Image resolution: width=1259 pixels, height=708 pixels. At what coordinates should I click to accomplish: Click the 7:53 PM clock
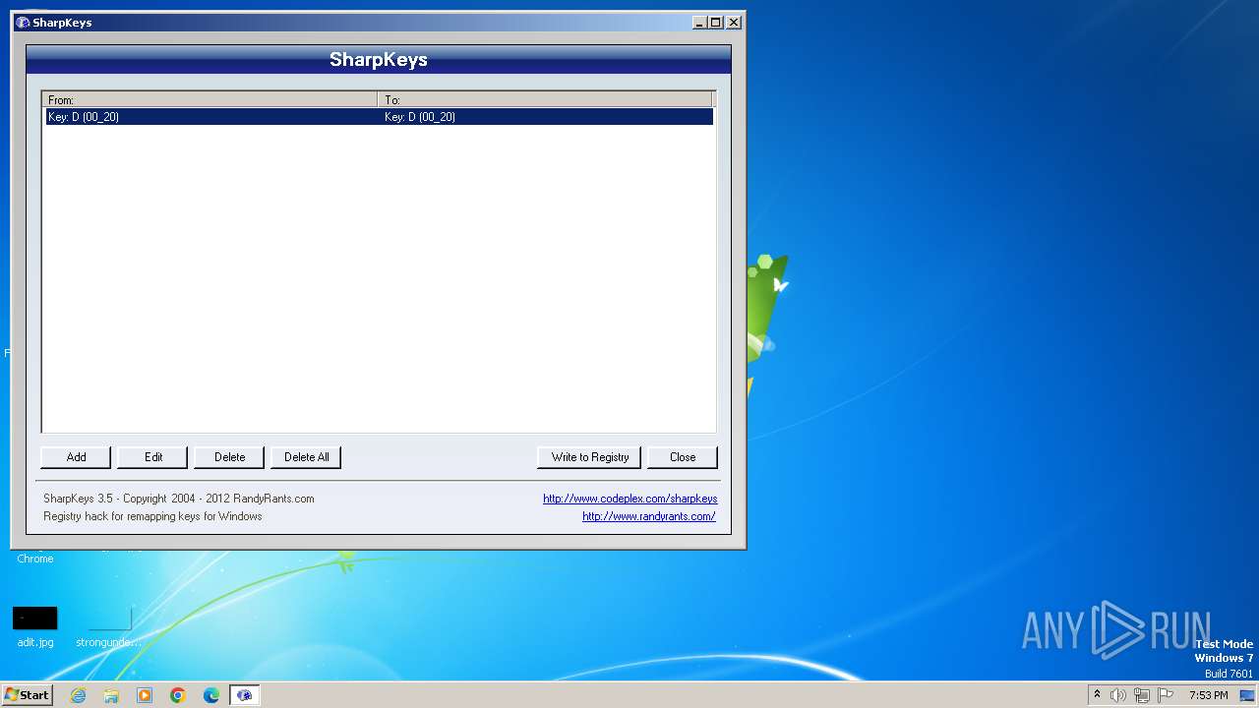coord(1208,695)
